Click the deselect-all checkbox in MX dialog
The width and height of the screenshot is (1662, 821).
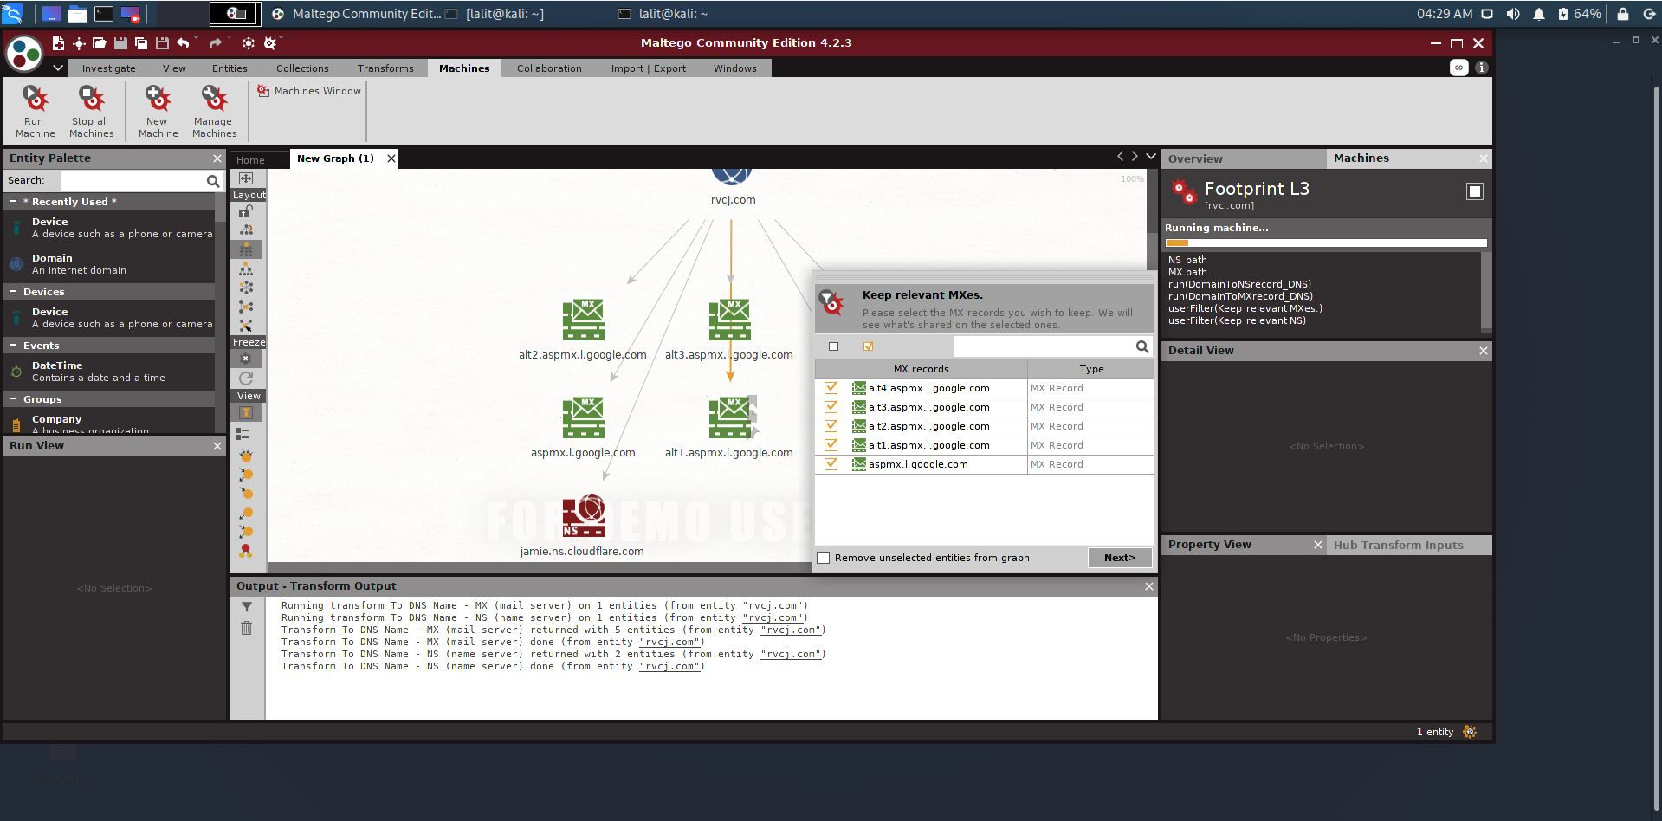pyautogui.click(x=834, y=346)
